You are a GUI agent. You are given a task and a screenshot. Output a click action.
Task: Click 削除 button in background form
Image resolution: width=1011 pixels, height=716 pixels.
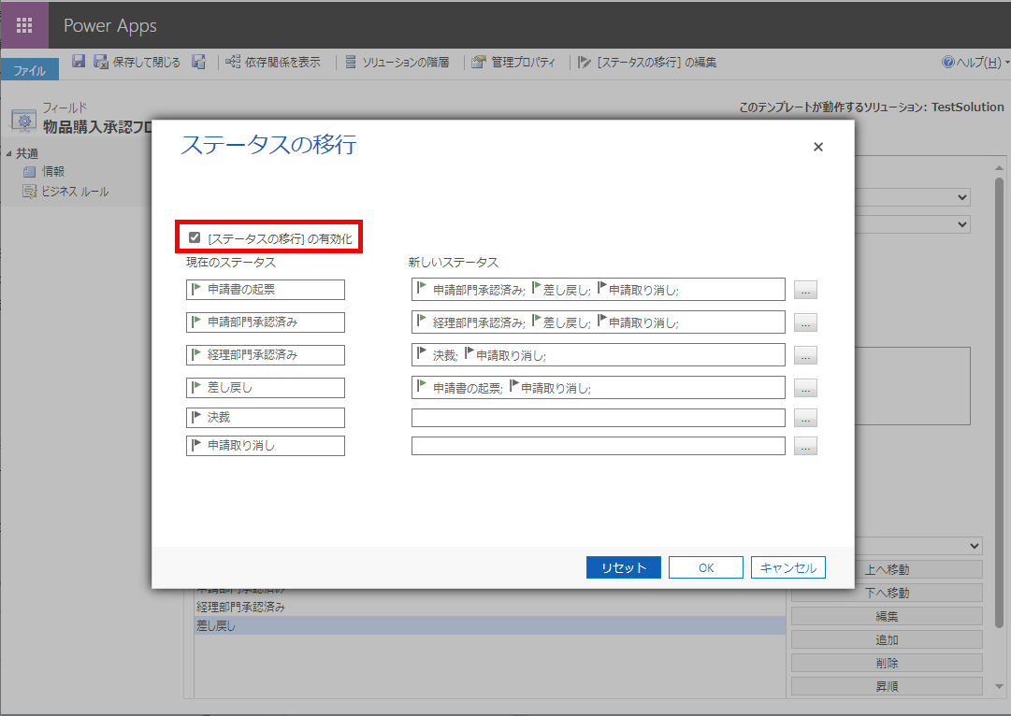(x=887, y=663)
